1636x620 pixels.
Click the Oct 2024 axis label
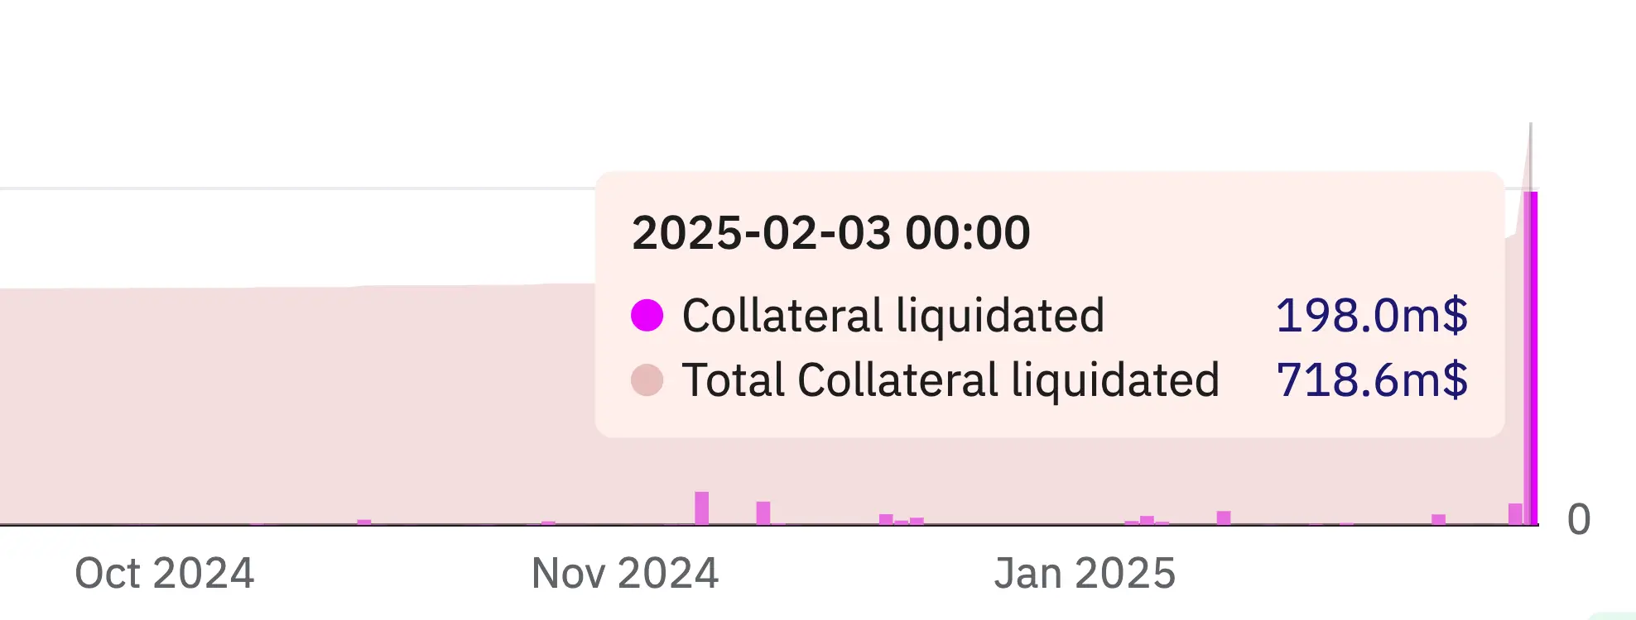[x=164, y=573]
